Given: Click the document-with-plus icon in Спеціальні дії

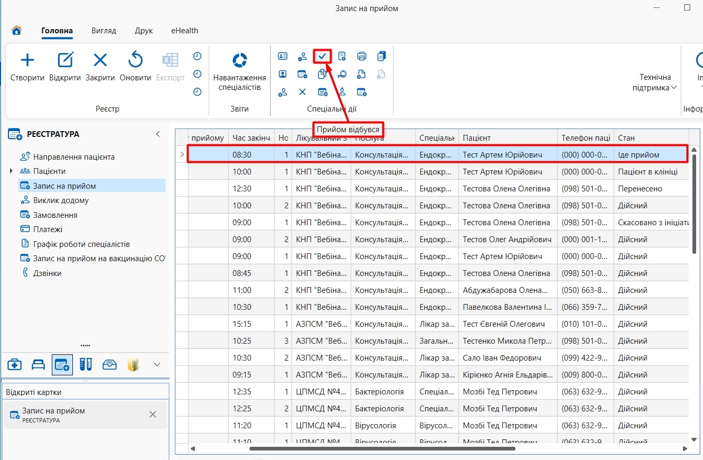Looking at the screenshot, I should click(362, 74).
